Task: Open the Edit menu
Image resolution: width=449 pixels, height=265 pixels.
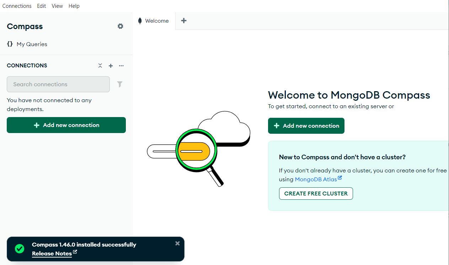Action: click(41, 6)
